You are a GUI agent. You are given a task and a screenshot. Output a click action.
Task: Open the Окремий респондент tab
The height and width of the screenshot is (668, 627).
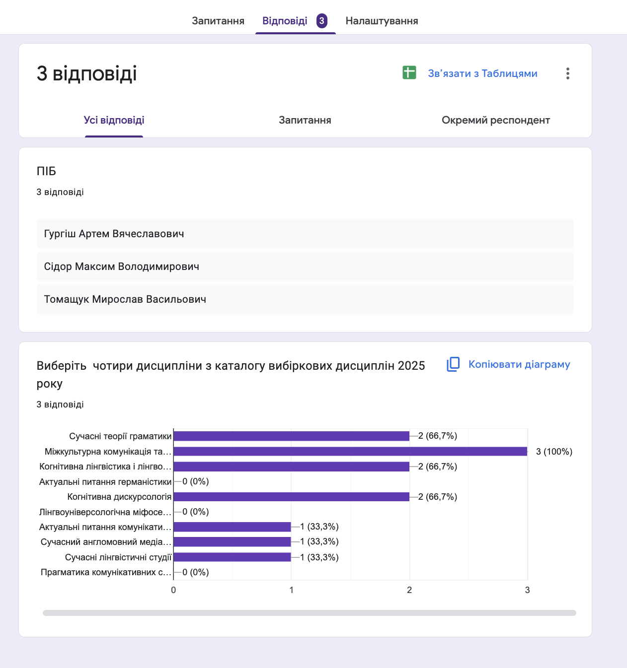coord(495,120)
